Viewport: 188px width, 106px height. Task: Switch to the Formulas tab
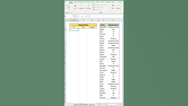[88, 2]
